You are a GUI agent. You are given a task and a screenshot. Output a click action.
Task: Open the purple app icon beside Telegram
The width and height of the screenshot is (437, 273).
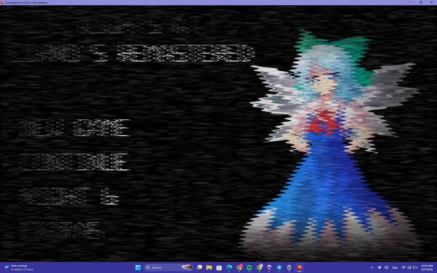[269, 268]
